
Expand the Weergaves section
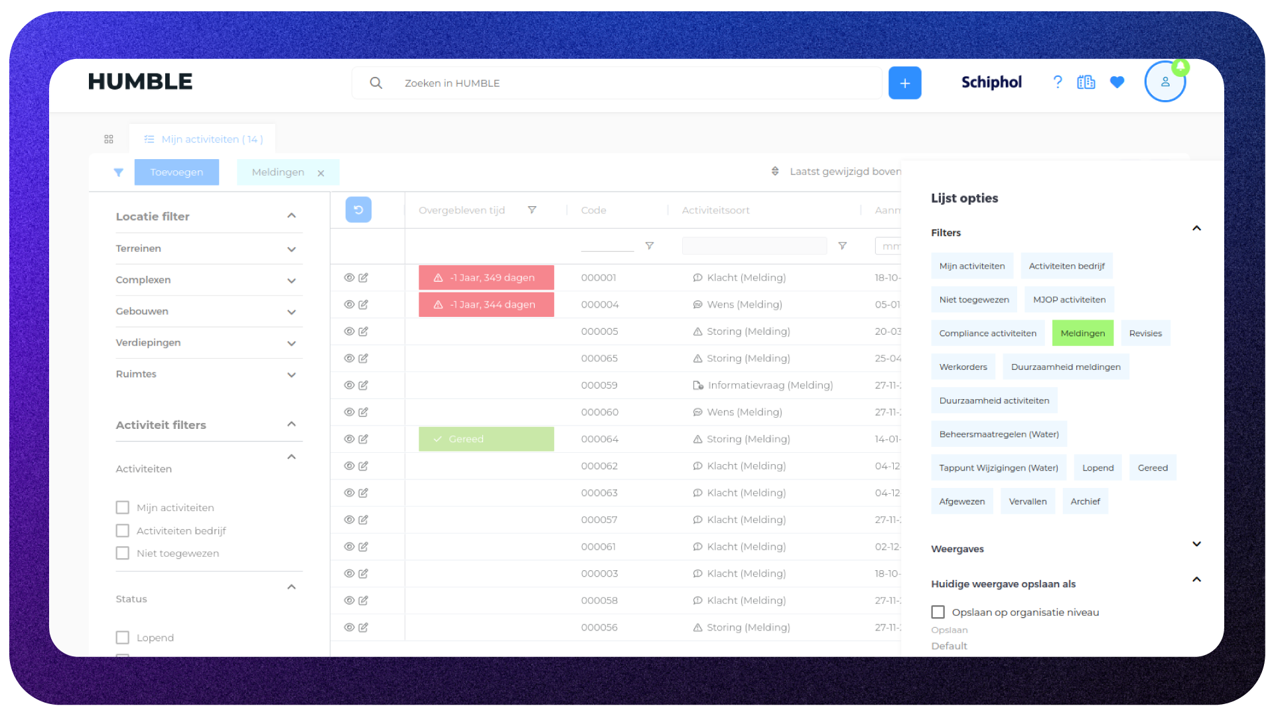click(1196, 544)
